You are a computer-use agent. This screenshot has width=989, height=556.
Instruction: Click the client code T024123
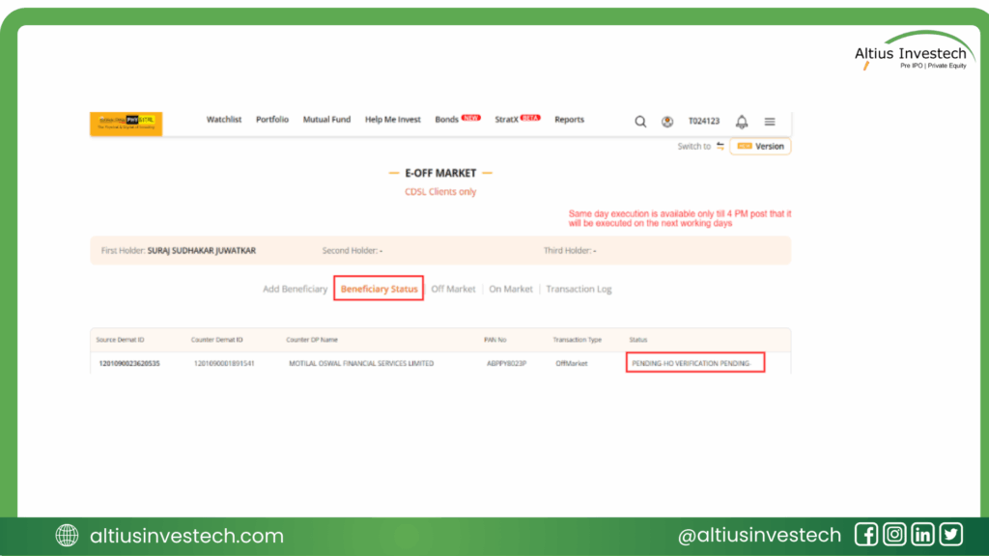point(704,122)
